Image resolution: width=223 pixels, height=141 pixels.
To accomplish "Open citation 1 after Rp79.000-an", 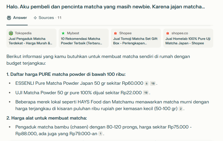I will pyautogui.click(x=100, y=134).
